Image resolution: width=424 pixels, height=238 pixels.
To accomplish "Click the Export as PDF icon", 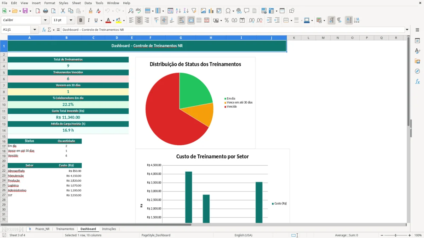I will (38, 11).
